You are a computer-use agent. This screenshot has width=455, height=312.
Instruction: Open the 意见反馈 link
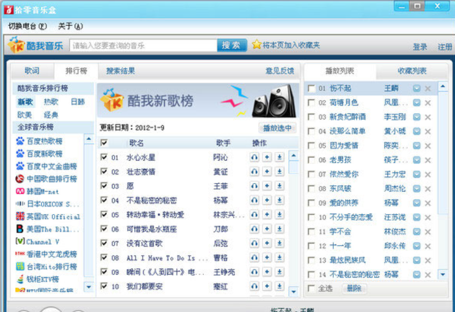[280, 71]
